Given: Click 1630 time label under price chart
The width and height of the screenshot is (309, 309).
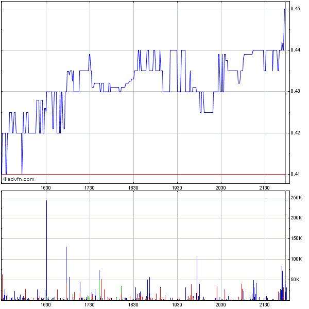Looking at the screenshot, I should pyautogui.click(x=46, y=188).
